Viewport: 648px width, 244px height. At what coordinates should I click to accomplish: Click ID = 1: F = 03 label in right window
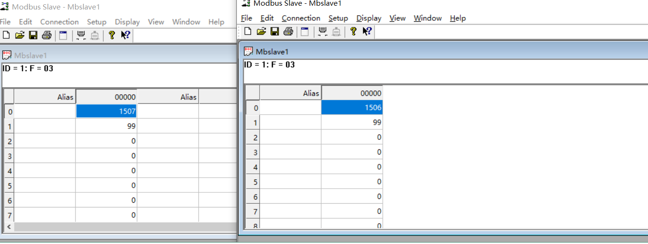(x=269, y=64)
